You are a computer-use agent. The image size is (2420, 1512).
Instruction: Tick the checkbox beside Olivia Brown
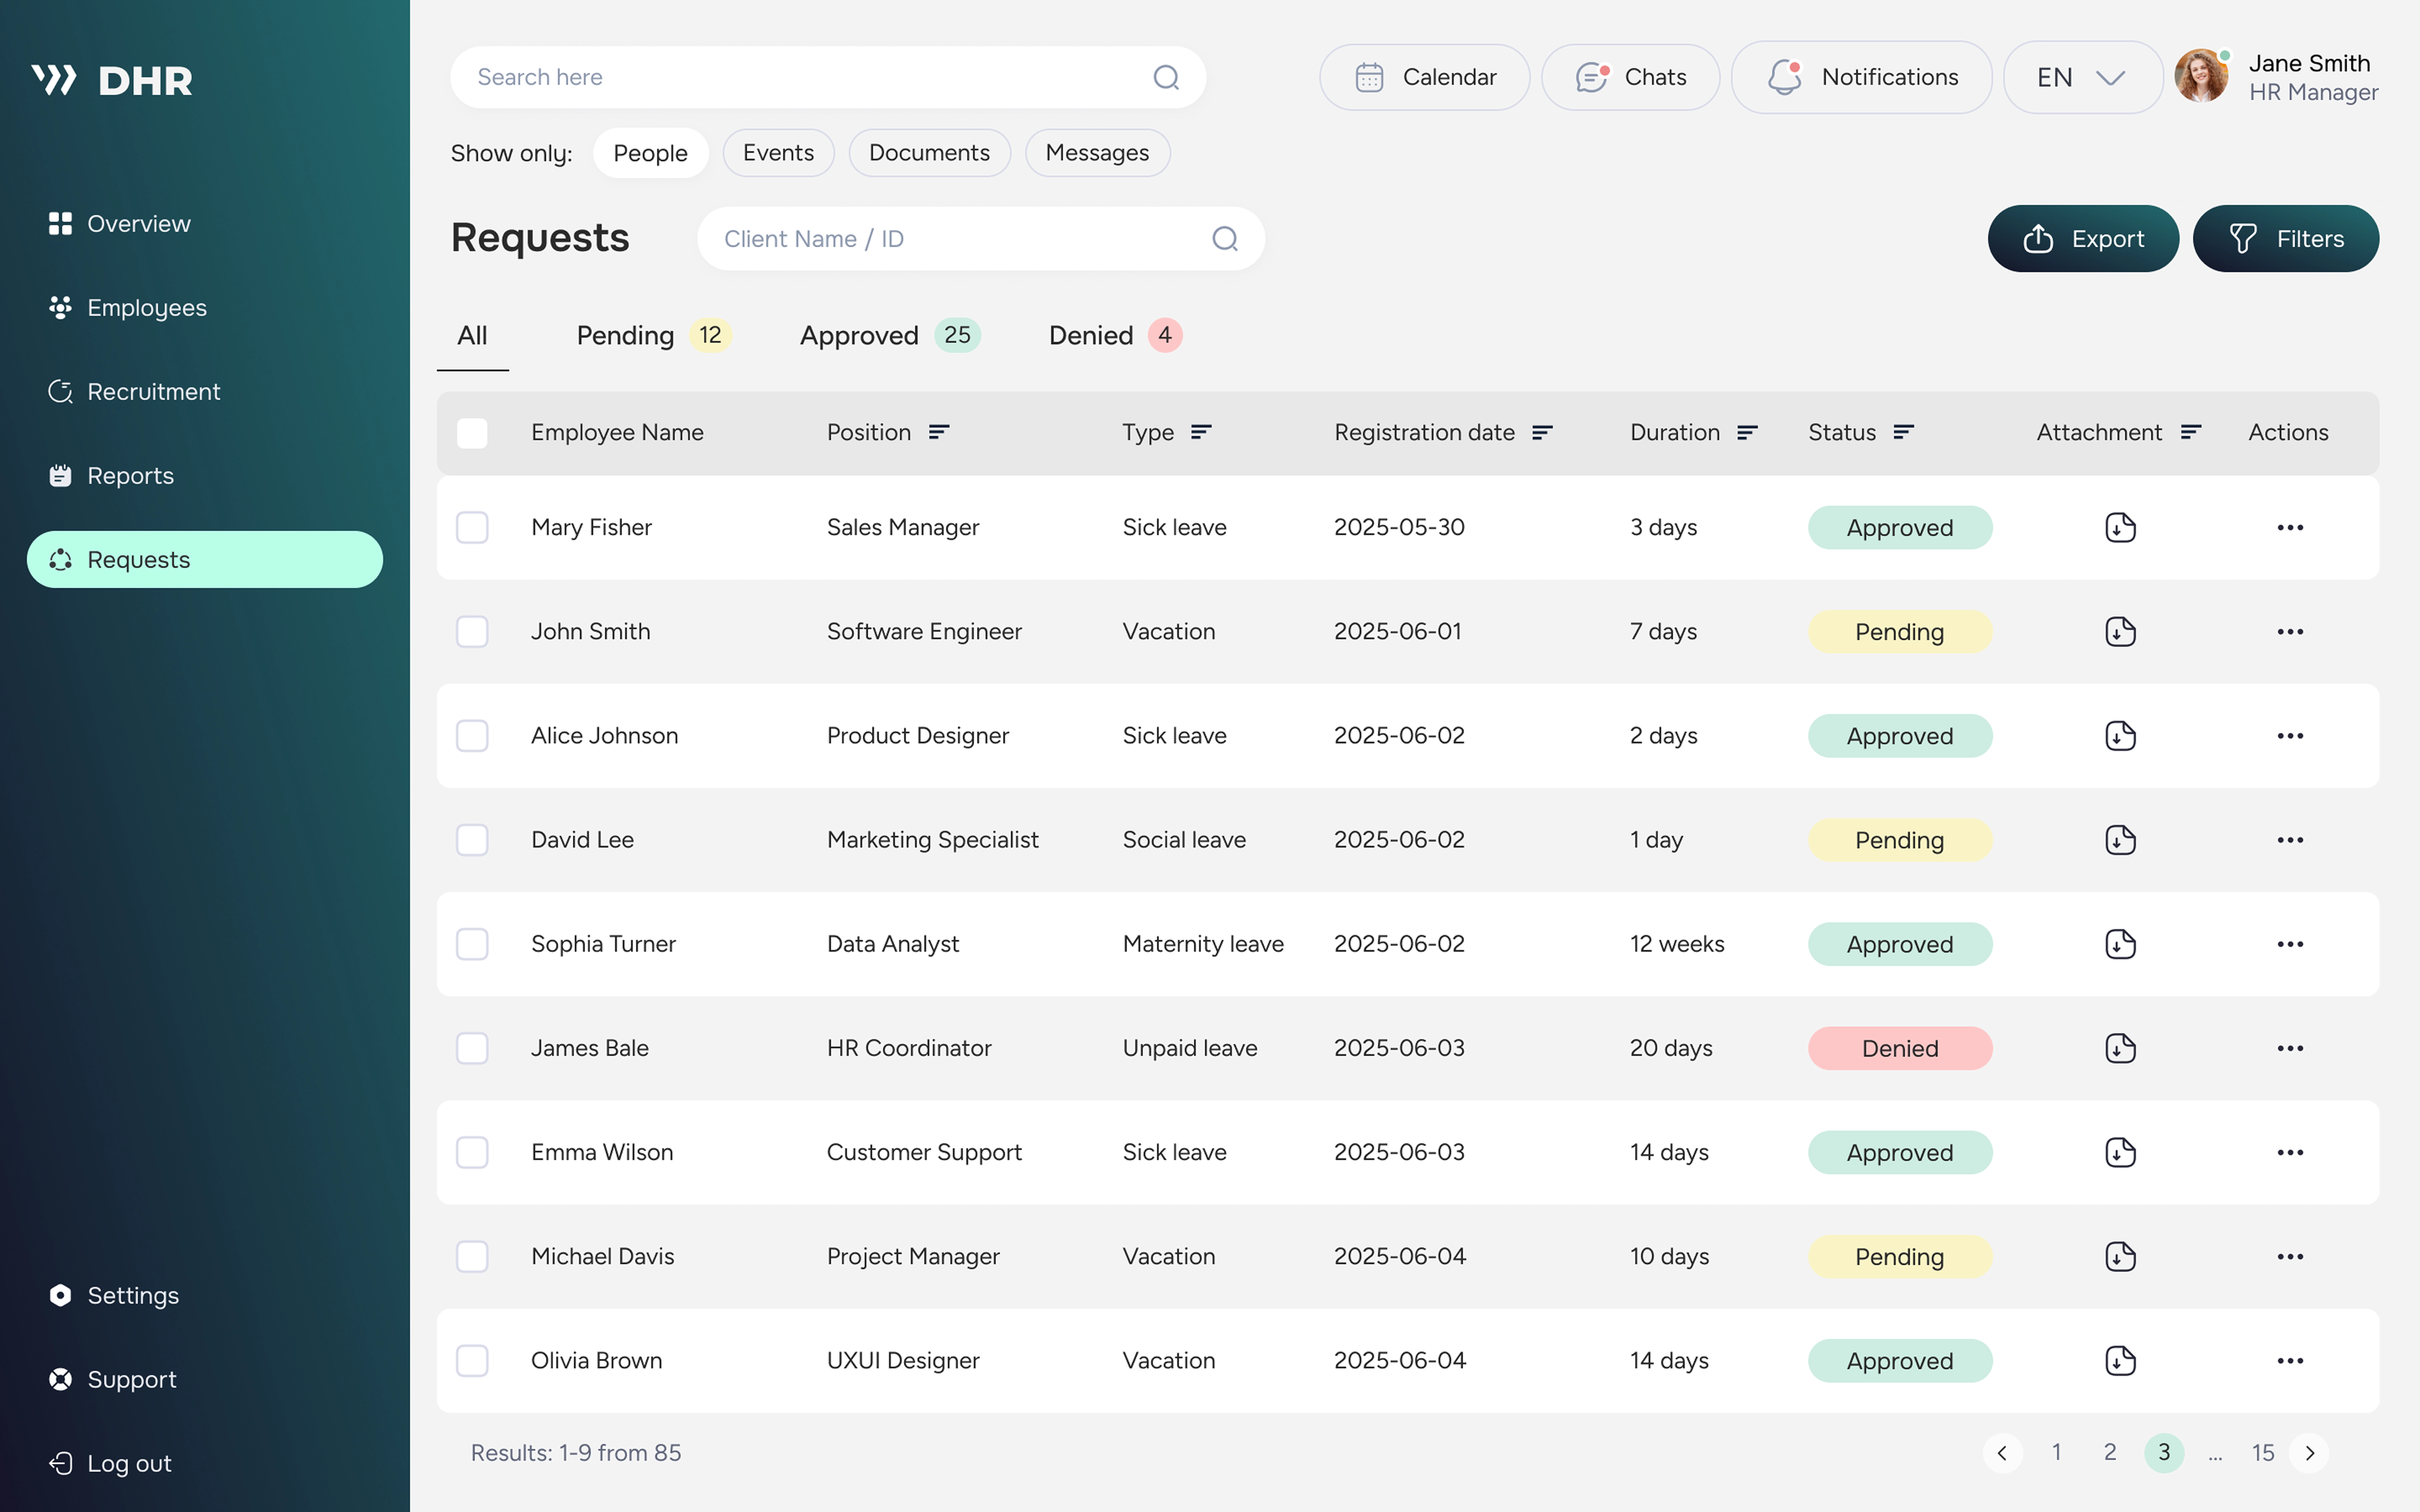pyautogui.click(x=472, y=1361)
